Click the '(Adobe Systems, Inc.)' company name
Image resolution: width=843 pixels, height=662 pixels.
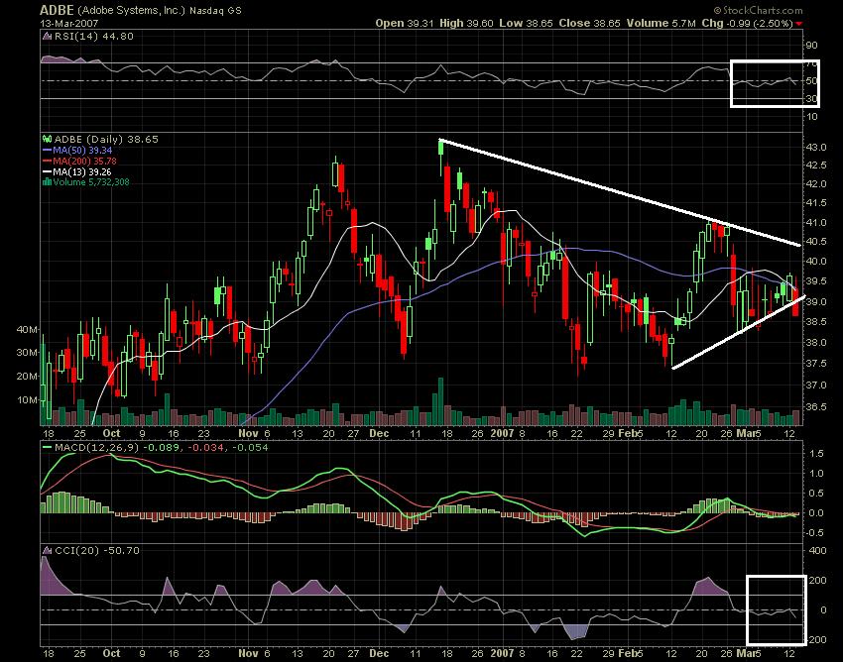(x=131, y=10)
